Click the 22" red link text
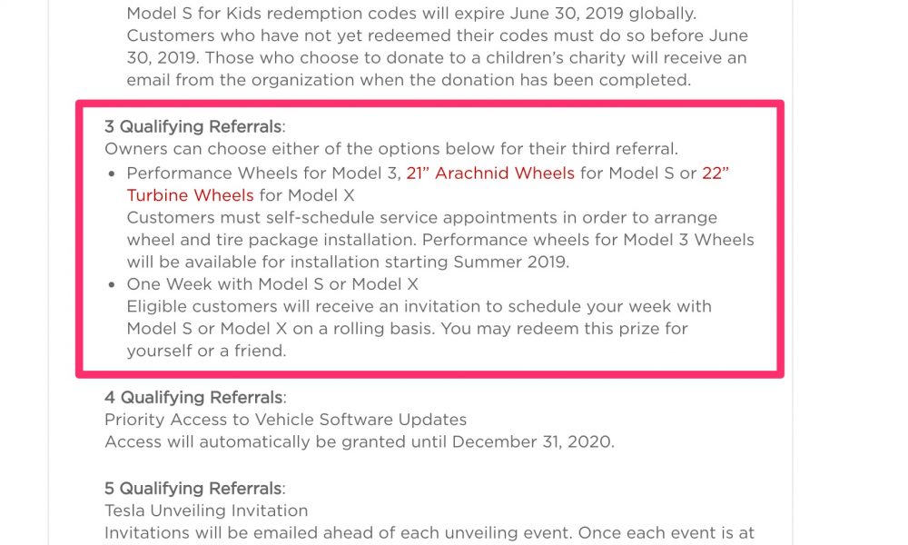 716,173
